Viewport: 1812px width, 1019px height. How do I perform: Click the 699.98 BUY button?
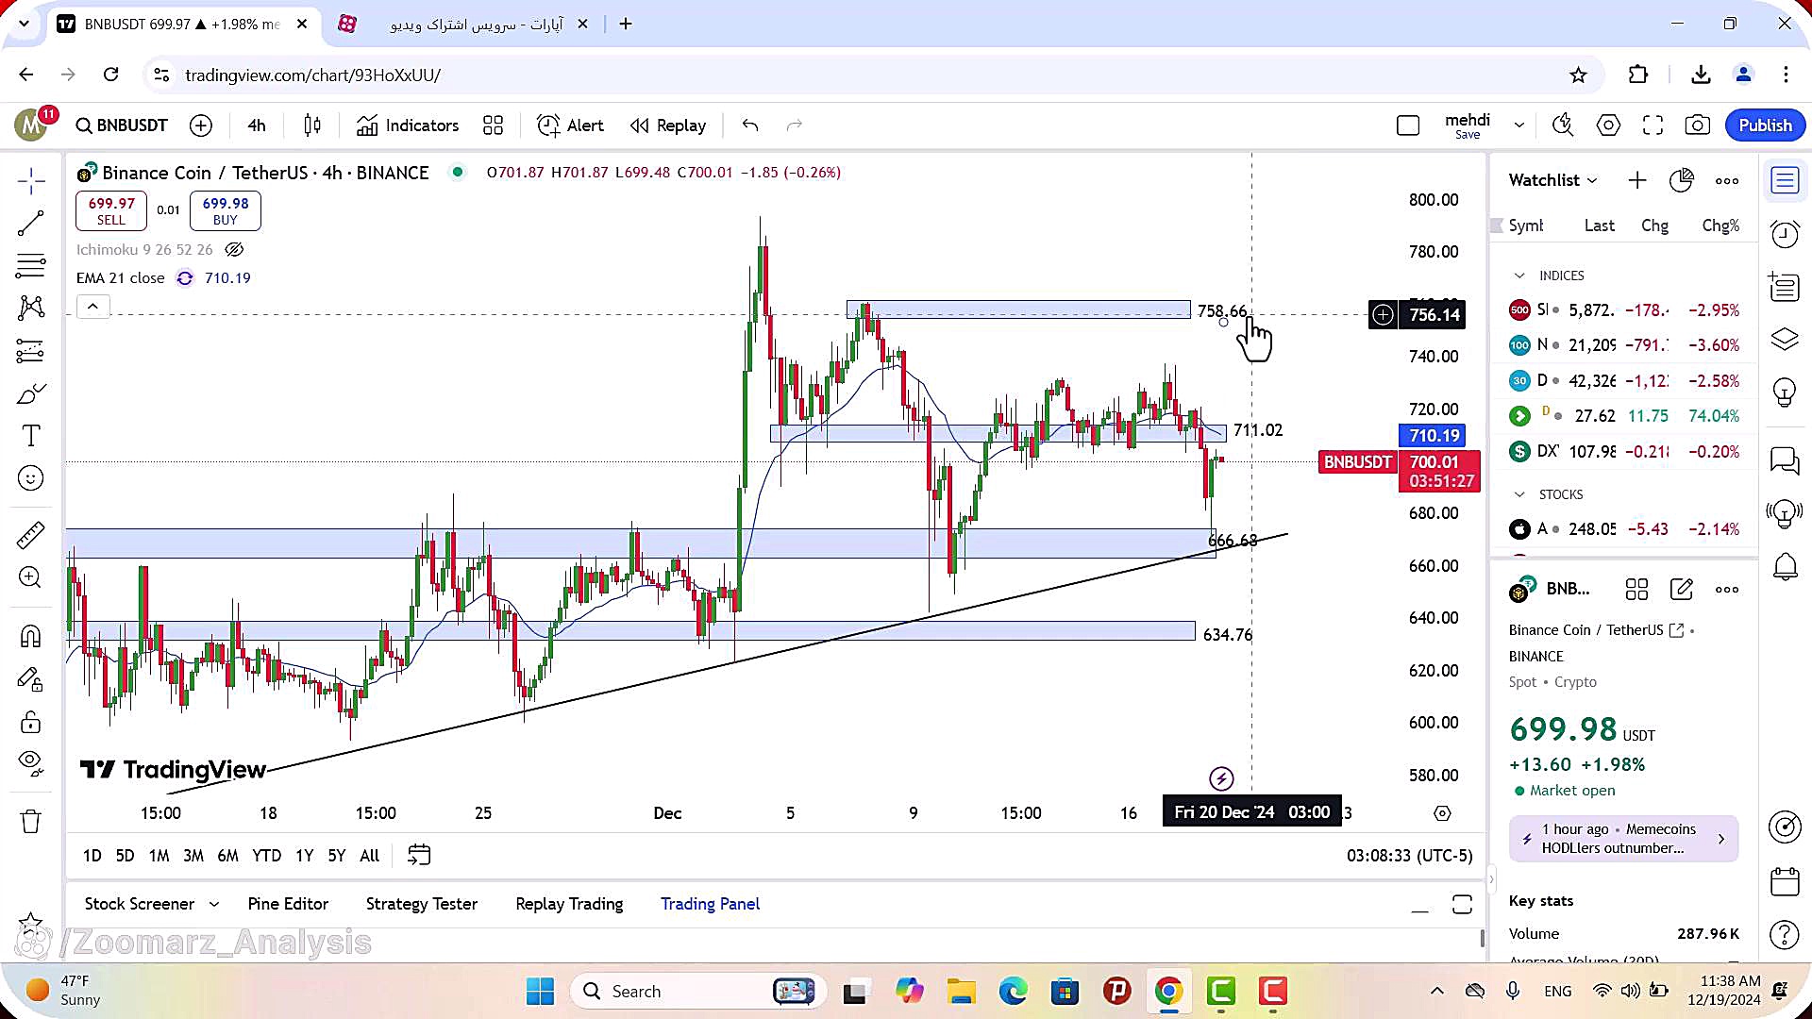coord(226,210)
